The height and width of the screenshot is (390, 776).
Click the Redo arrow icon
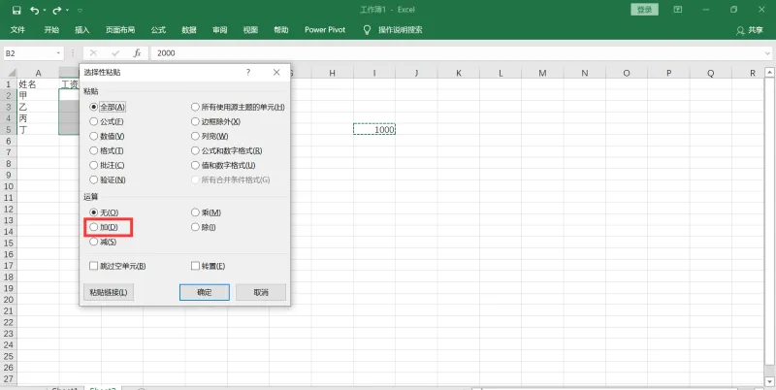click(x=57, y=10)
